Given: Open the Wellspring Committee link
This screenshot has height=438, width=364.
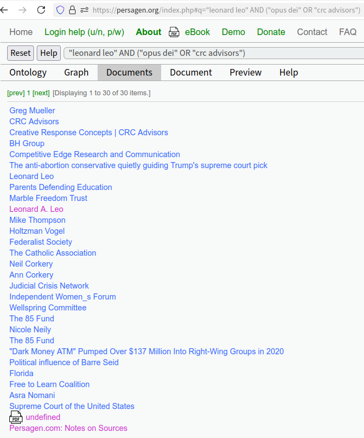Looking at the screenshot, I should (x=48, y=308).
